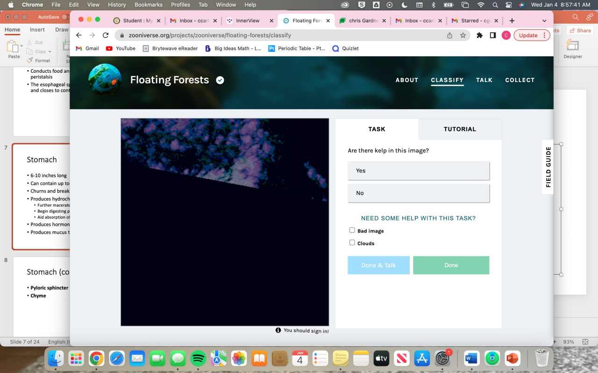Image resolution: width=598 pixels, height=373 pixels.
Task: Select the Task tab
Action: point(377,129)
